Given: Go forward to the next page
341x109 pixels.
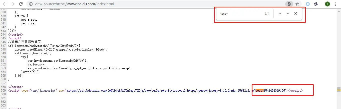Looking at the screenshot, I should pyautogui.click(x=13, y=4).
